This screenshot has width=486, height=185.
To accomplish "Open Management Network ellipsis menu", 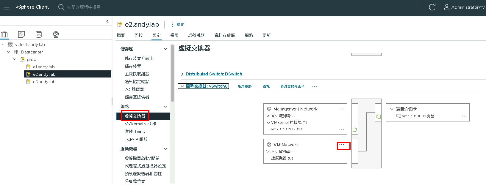I will pyautogui.click(x=342, y=109).
